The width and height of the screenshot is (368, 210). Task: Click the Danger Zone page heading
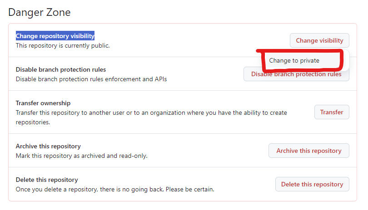point(40,12)
